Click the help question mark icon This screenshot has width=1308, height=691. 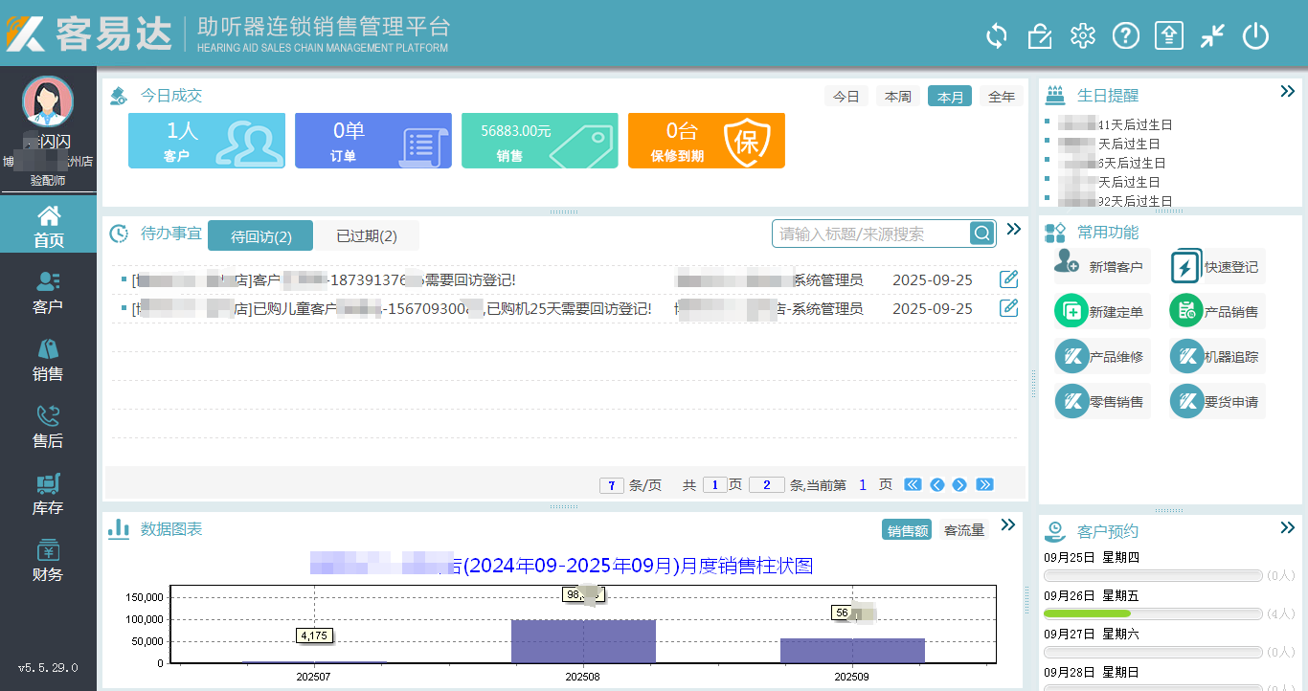tap(1125, 36)
